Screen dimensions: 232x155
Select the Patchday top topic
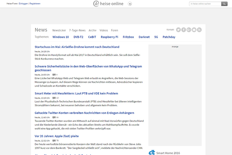click(x=169, y=37)
